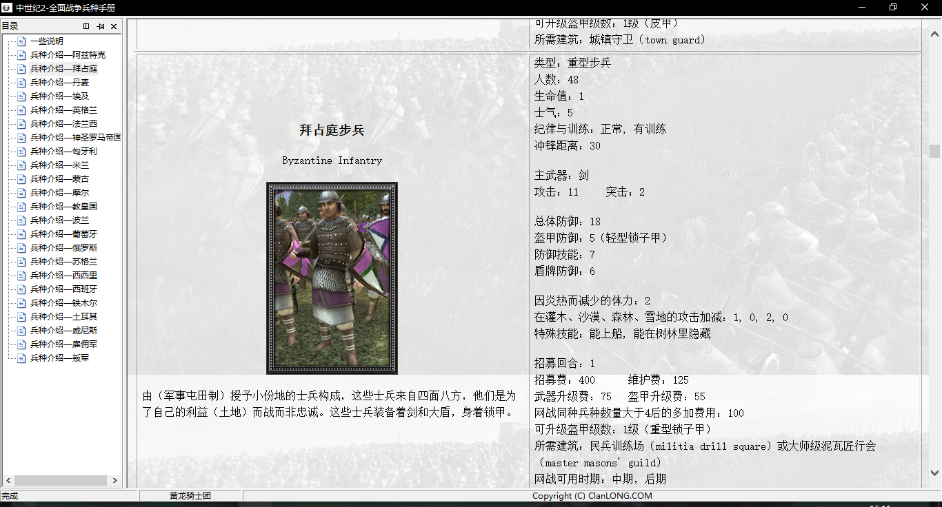Viewport: 942px width, 507px height.
Task: Open 兵种介绍—土耳其 entry
Action: [x=63, y=317]
